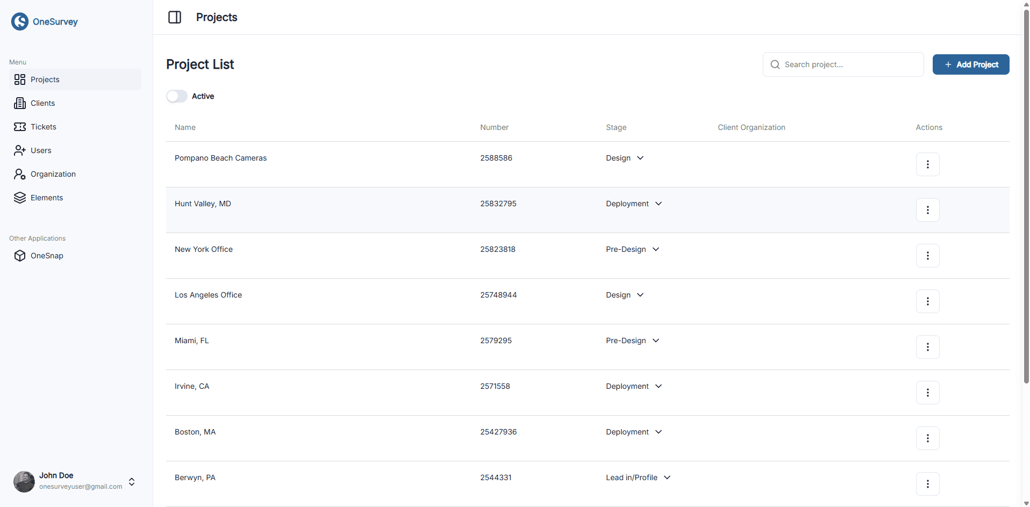Open actions menu for Pompano Beach Cameras
The height and width of the screenshot is (507, 1030).
pos(927,164)
